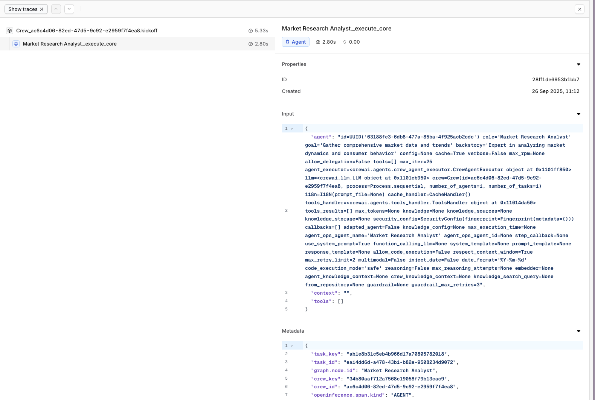Go to next trace with down chevron
This screenshot has height=400, width=595.
pos(69,9)
